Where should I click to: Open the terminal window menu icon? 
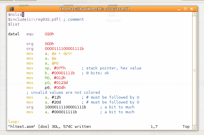11,9
